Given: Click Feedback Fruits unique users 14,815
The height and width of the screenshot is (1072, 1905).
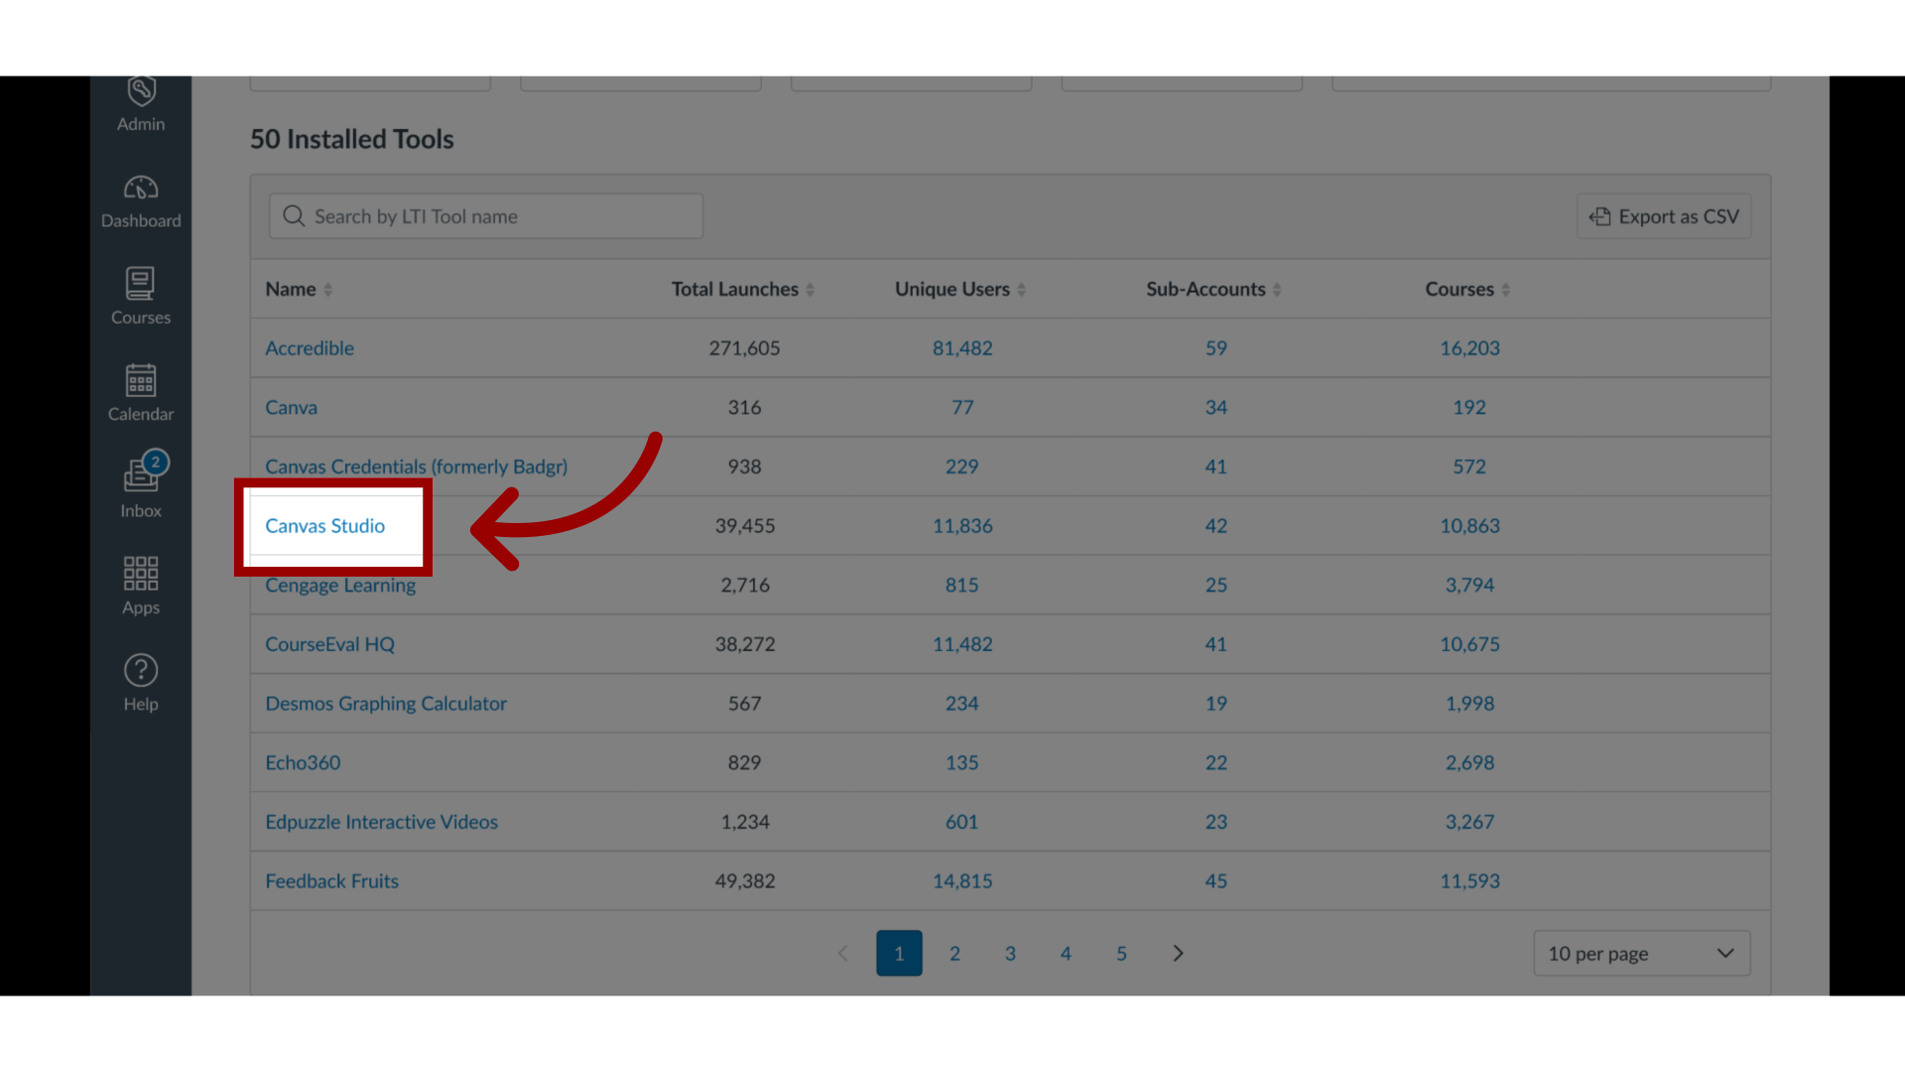Looking at the screenshot, I should tap(962, 881).
